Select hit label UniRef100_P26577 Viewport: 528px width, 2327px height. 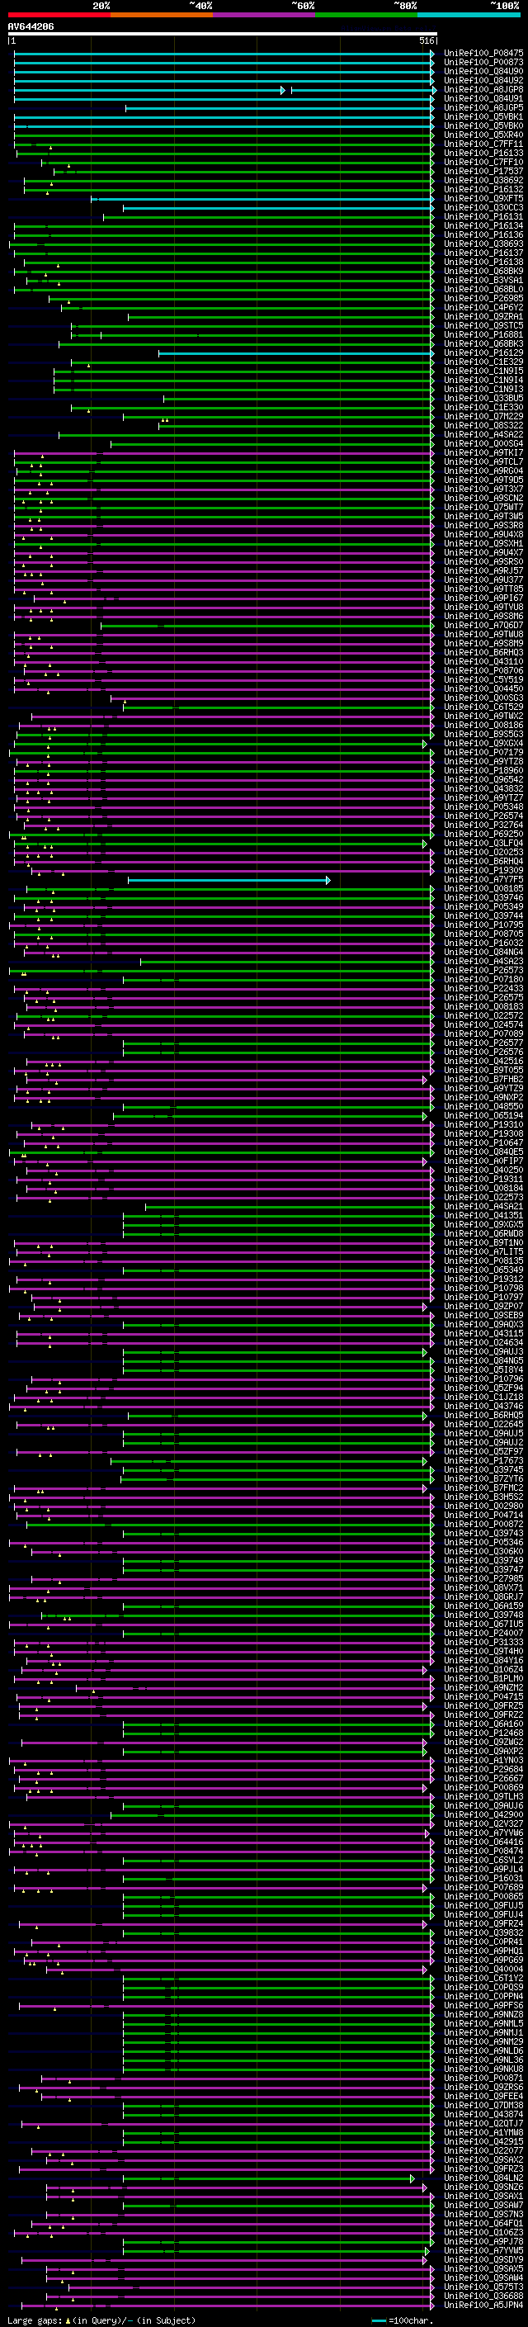pyautogui.click(x=483, y=1043)
